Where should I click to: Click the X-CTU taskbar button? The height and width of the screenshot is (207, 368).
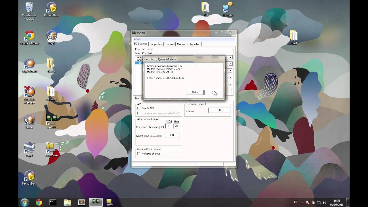point(96,202)
